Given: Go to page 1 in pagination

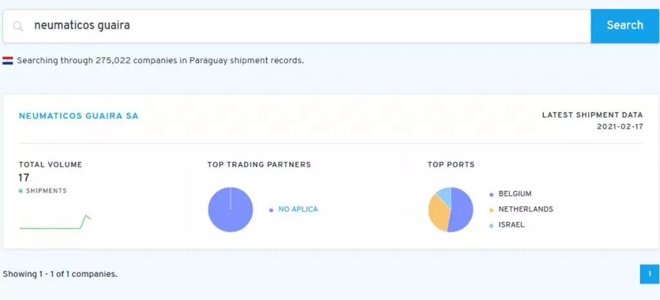Looking at the screenshot, I should click(650, 274).
